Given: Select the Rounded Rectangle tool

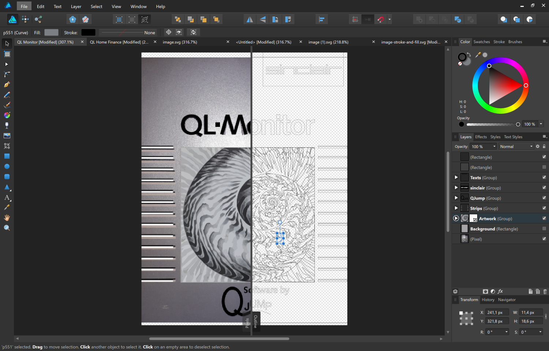Looking at the screenshot, I should click(x=7, y=177).
